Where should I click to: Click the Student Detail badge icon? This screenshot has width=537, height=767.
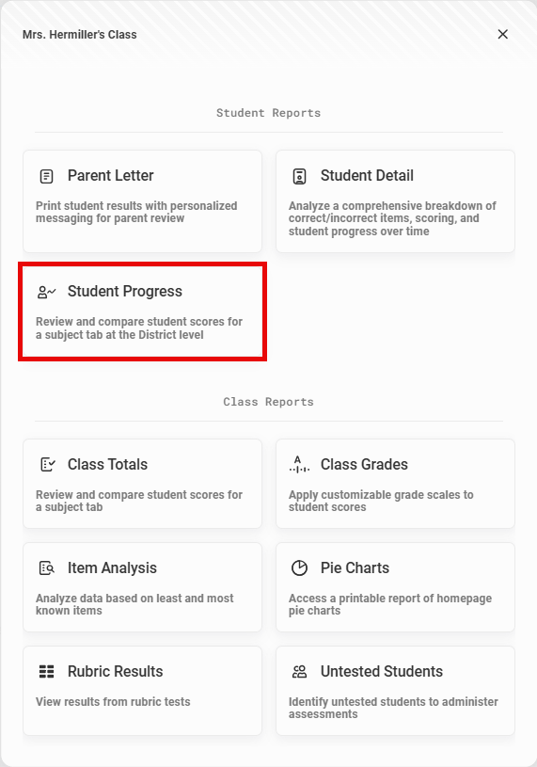pos(299,176)
